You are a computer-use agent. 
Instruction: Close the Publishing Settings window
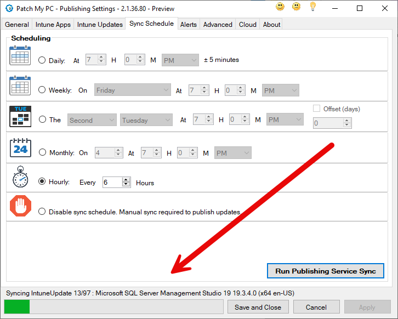point(384,8)
